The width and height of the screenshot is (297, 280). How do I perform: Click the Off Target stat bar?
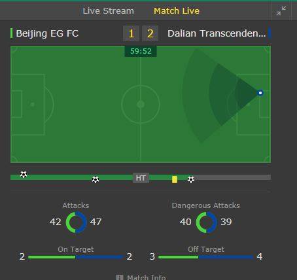[x=206, y=257]
